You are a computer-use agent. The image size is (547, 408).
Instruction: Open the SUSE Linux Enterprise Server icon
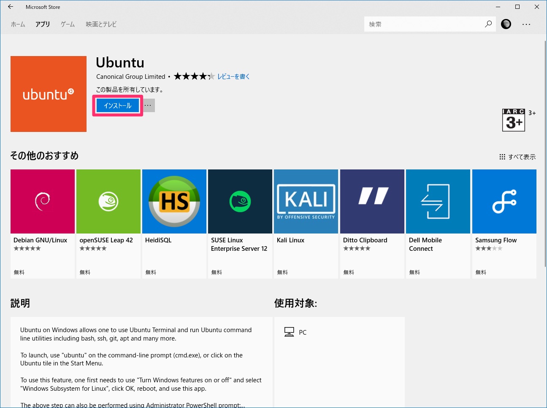(x=240, y=201)
